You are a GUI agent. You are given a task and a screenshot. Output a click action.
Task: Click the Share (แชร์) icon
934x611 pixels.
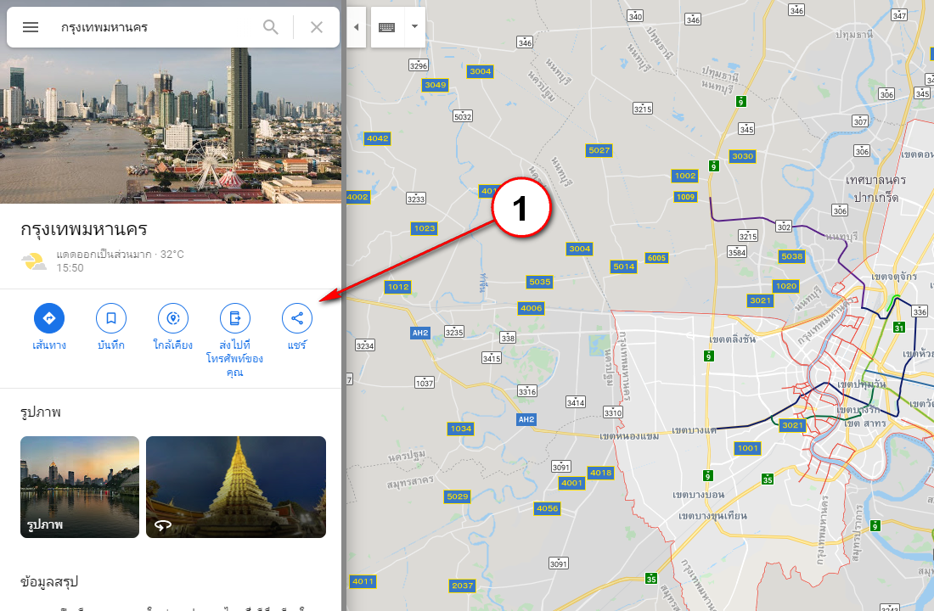click(x=297, y=318)
